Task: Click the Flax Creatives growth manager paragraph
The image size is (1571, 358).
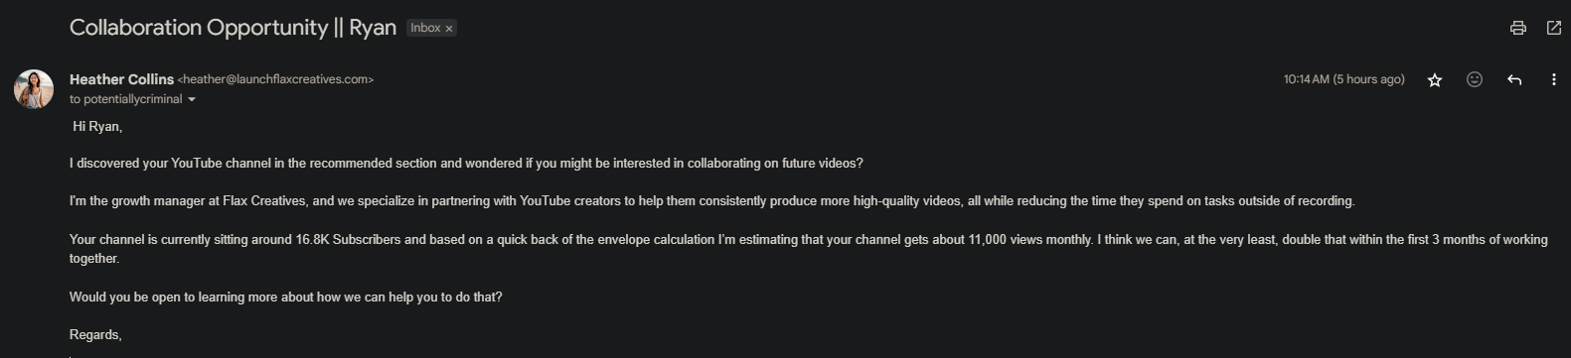Action: 711,201
